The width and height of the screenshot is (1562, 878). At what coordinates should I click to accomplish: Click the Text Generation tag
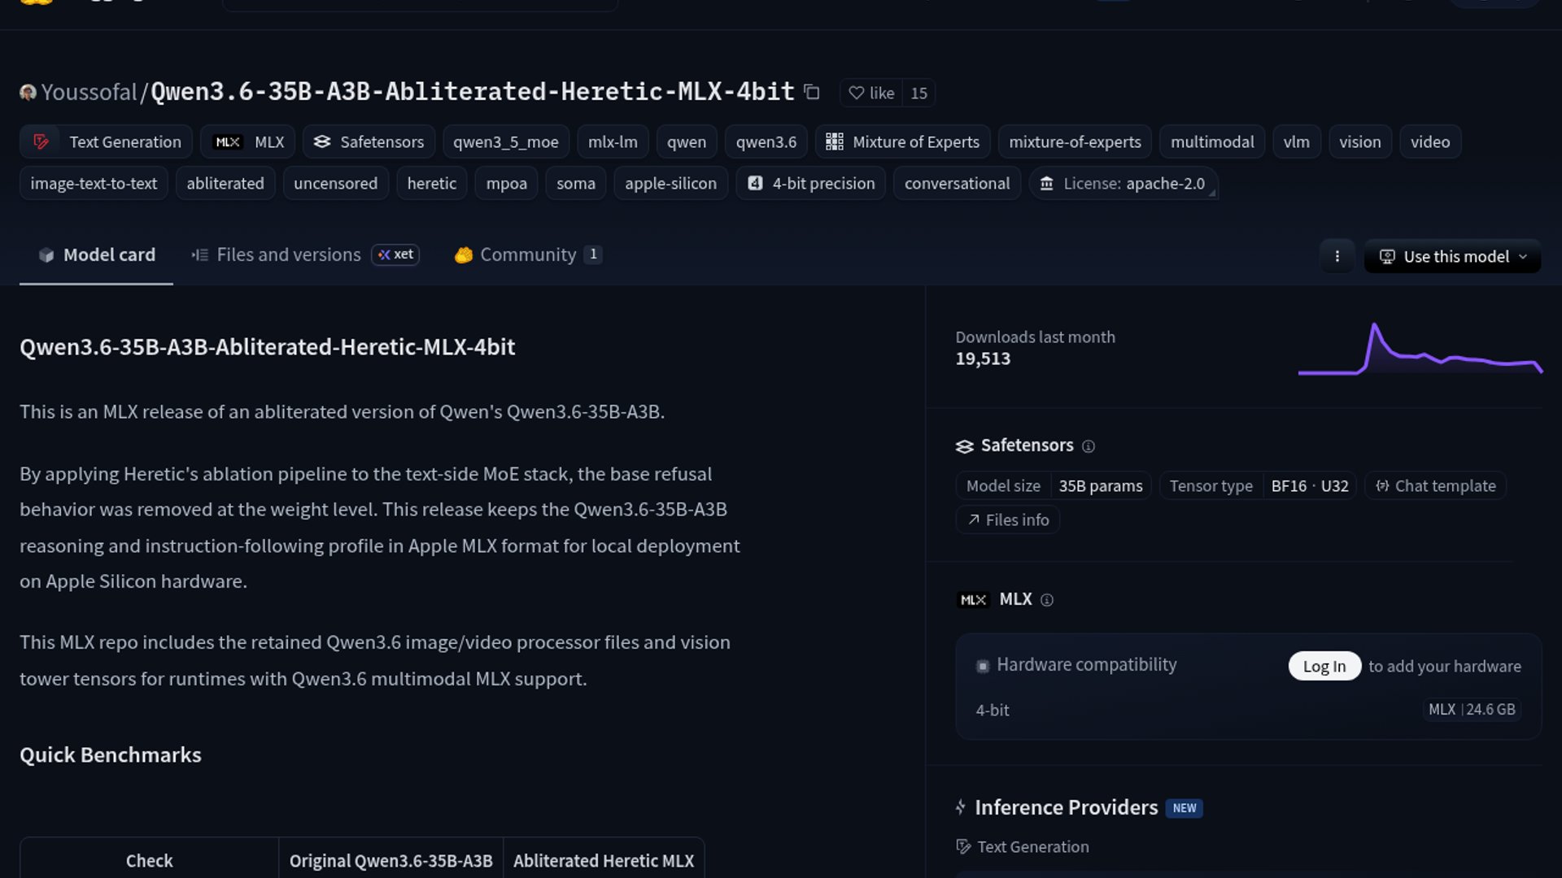click(106, 142)
